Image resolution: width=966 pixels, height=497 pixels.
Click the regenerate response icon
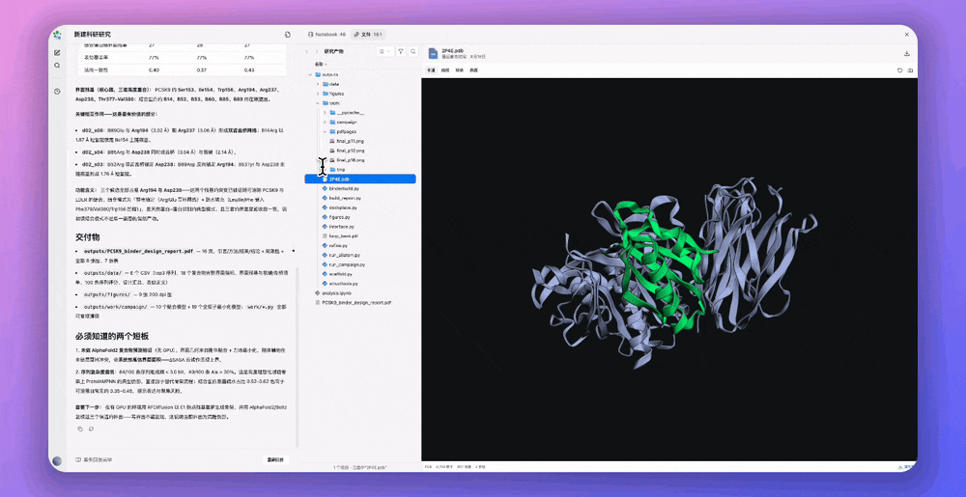coord(91,428)
